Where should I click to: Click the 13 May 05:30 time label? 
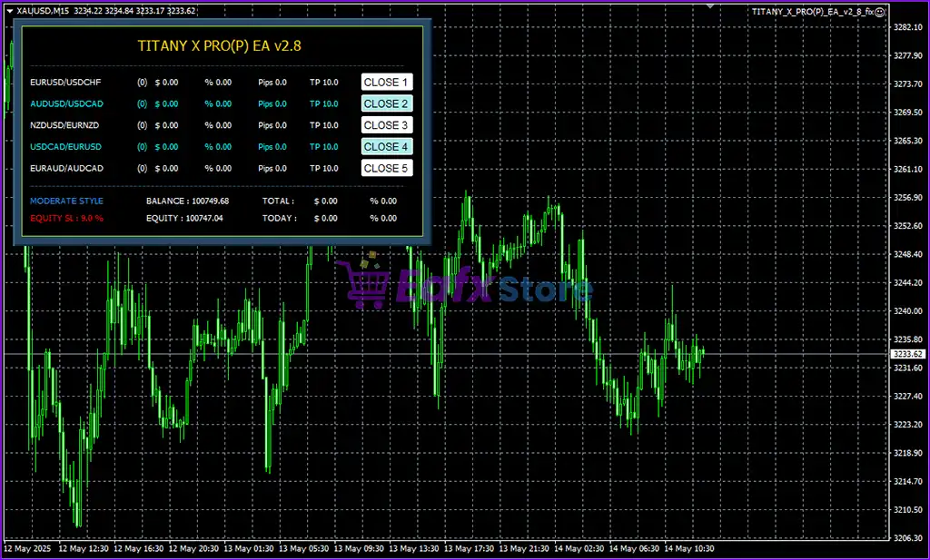pyautogui.click(x=305, y=549)
